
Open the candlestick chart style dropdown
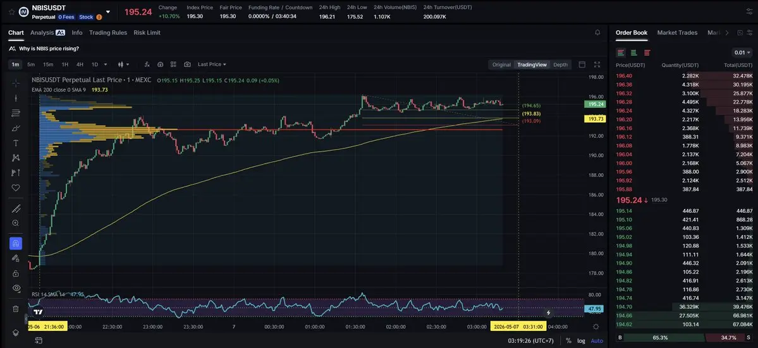coord(123,64)
